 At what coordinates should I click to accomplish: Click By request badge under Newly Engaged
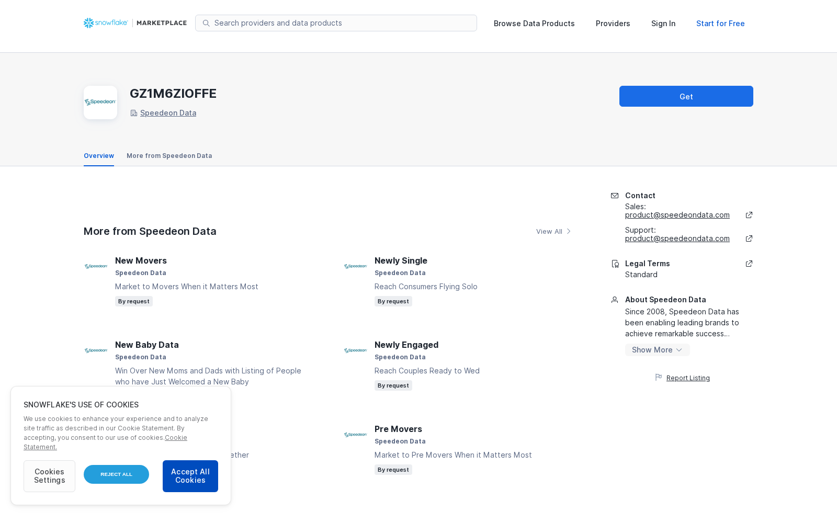click(x=393, y=385)
